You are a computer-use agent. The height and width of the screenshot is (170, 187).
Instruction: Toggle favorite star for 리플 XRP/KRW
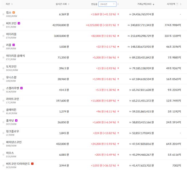coord(3,47)
